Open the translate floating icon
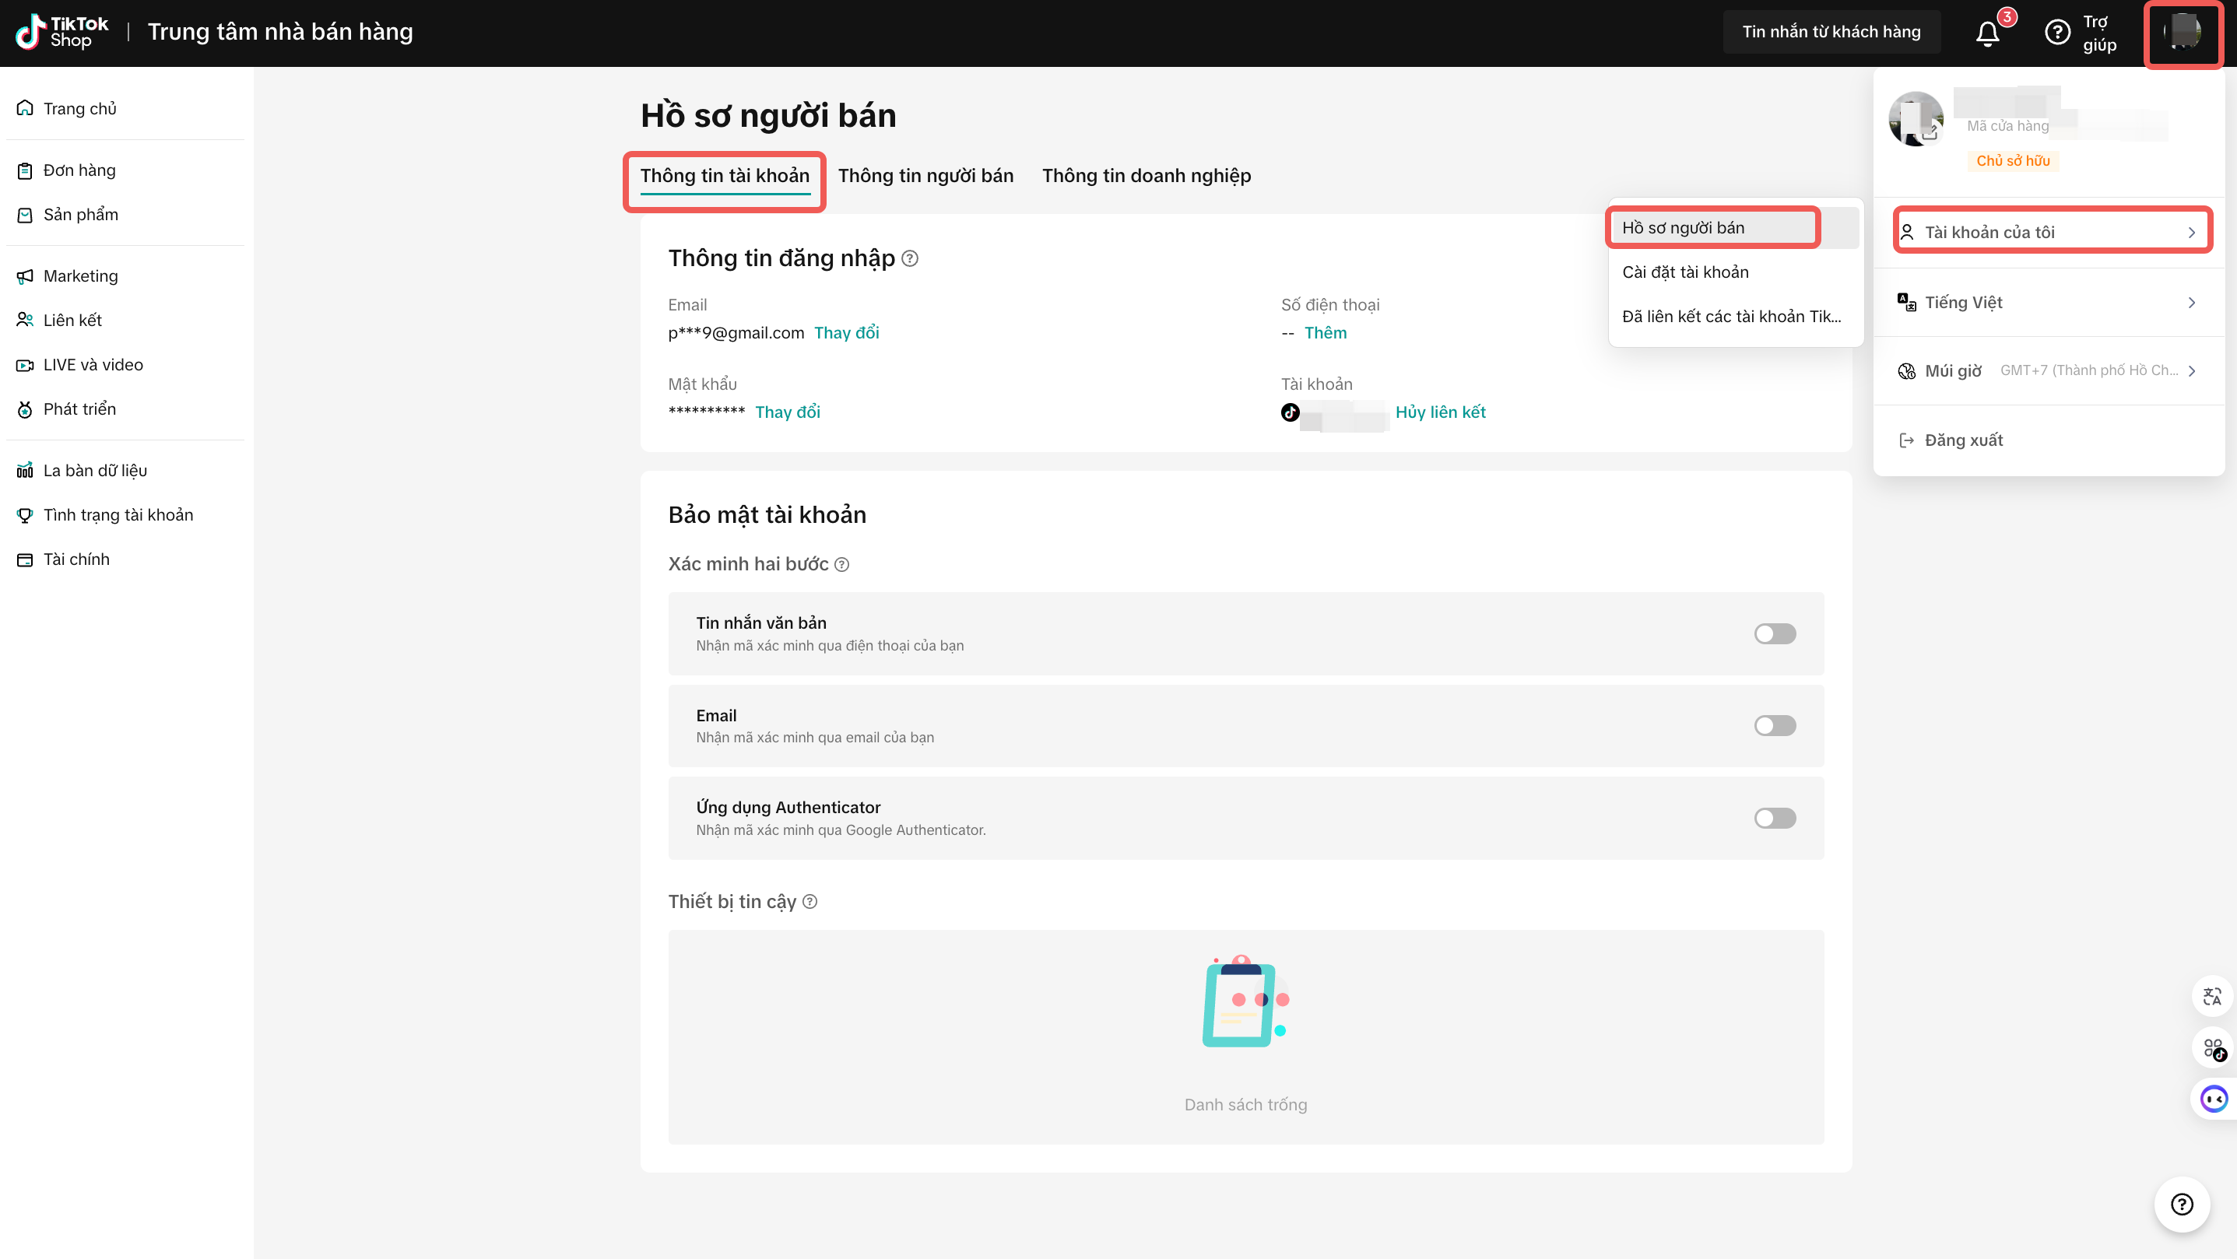Screen dimensions: 2237x1259 2212,996
